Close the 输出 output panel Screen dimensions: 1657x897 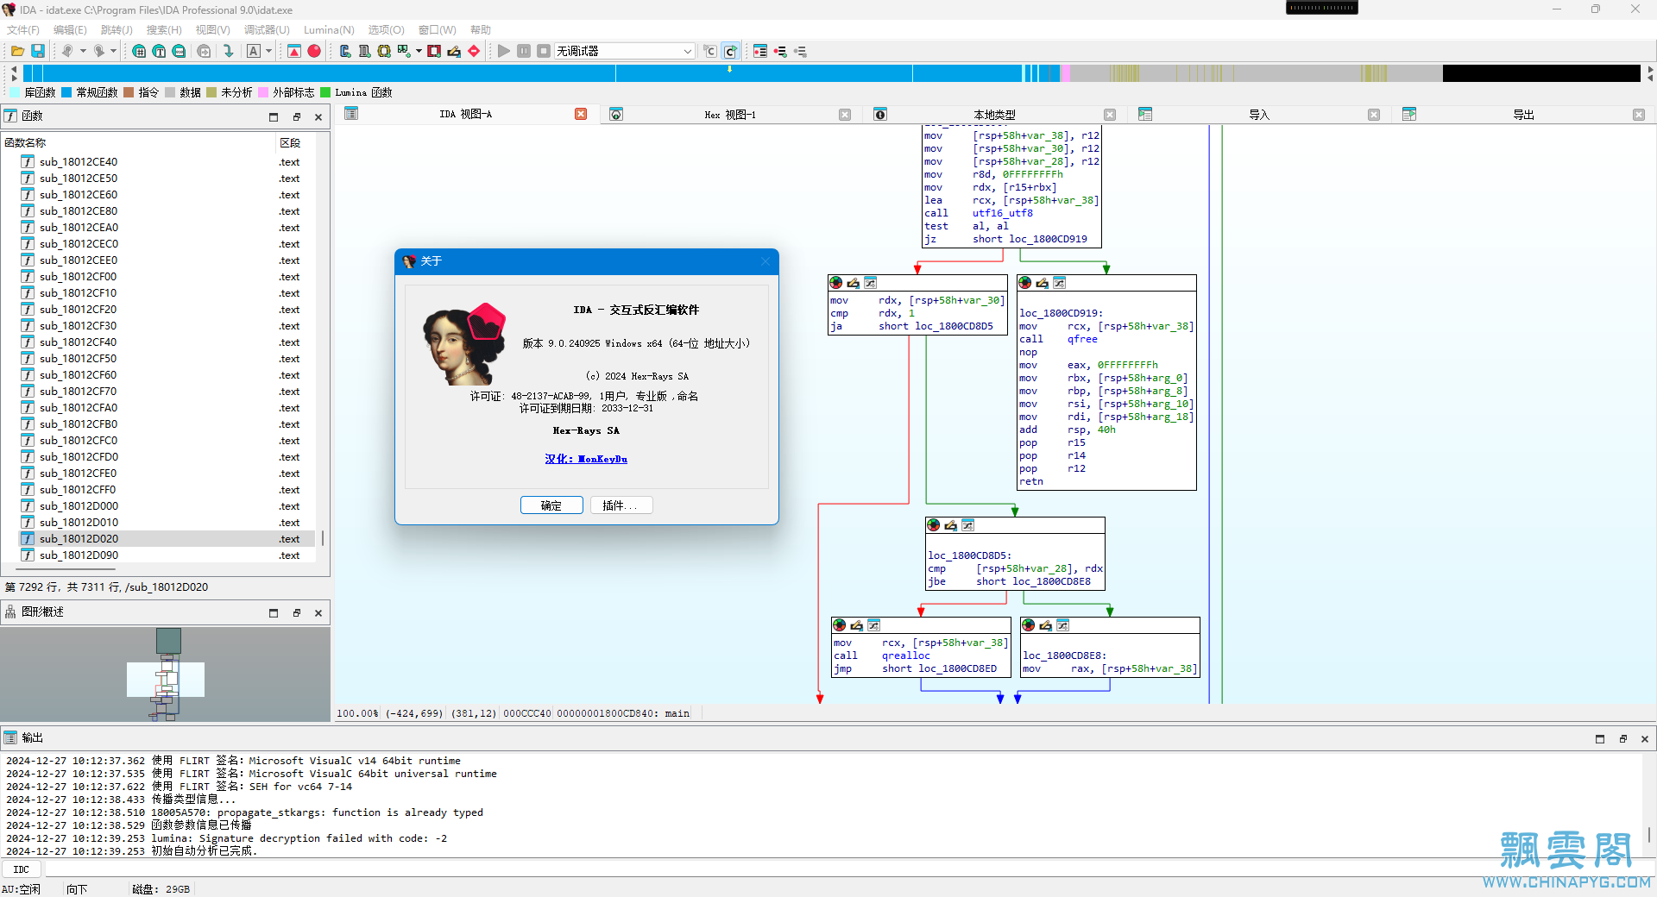[x=1645, y=739]
